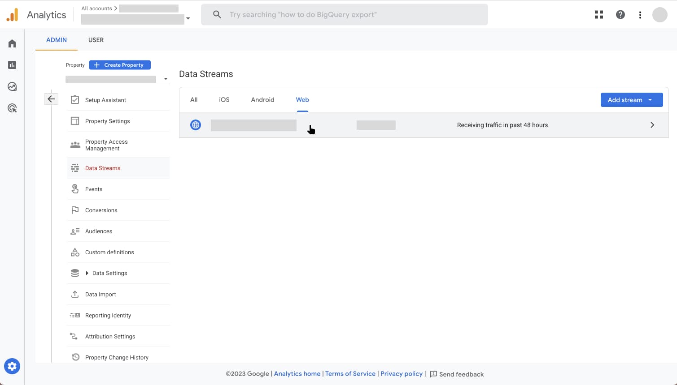Open the Reports bar chart icon
Screen dimensions: 677x385
[12, 65]
